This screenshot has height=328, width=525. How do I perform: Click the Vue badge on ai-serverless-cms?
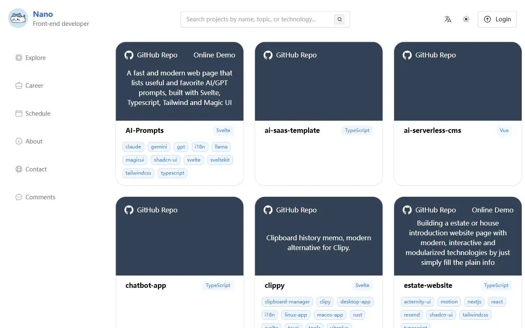504,130
